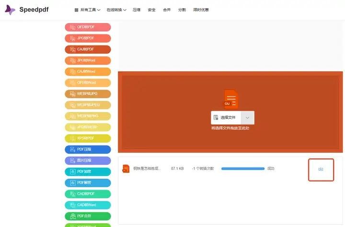Choose the PDF加密 tool in sidebar
This screenshot has height=227, width=345.
pyautogui.click(x=88, y=171)
